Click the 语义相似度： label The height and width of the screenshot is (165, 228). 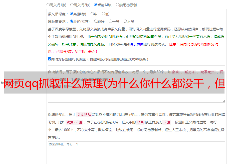(x=58, y=14)
